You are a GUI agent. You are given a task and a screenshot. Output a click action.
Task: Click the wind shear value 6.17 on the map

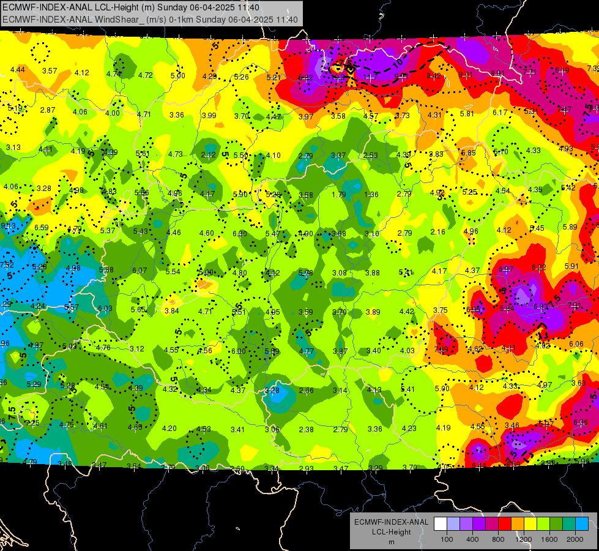[500, 113]
